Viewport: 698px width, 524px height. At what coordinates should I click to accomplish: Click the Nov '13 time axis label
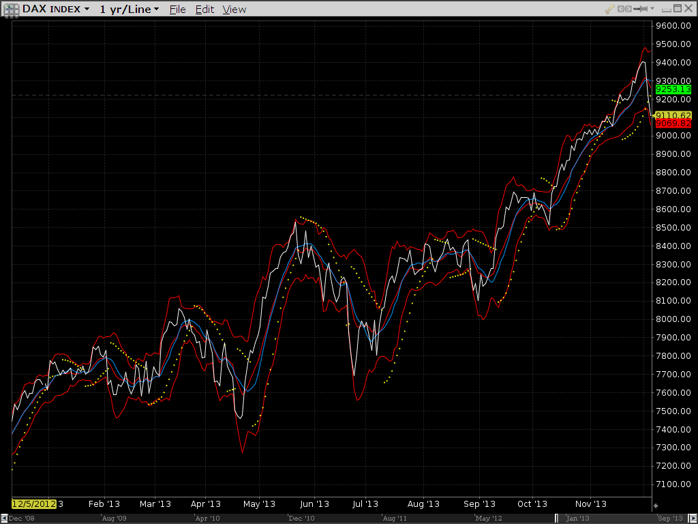tap(590, 504)
